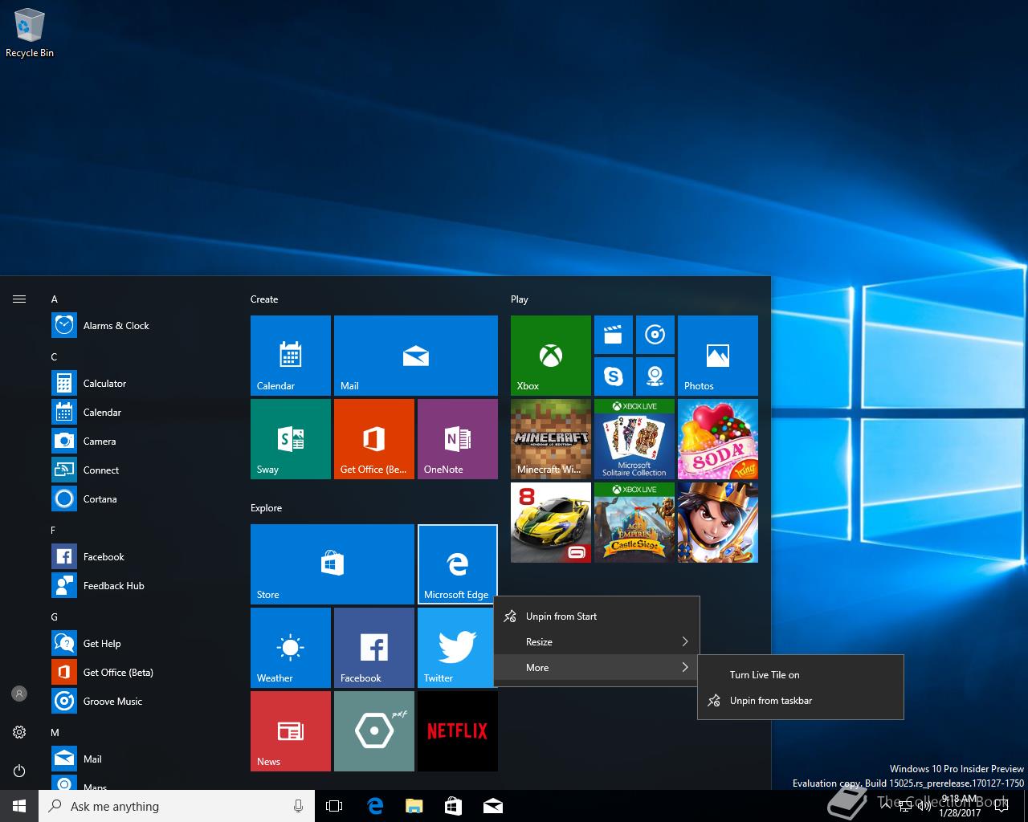This screenshot has height=822, width=1028.
Task: Expand the Start hamburger menu
Action: click(19, 299)
